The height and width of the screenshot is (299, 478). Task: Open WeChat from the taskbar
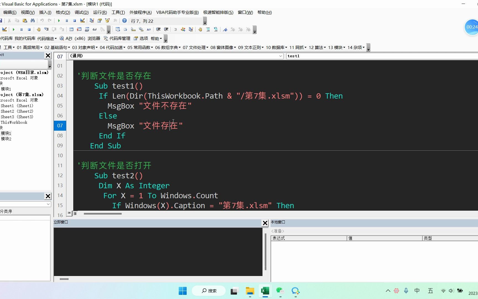coord(280,291)
